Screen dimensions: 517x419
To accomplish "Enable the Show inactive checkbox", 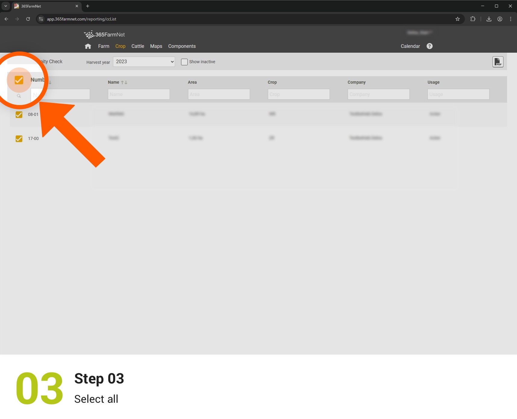I will pos(184,62).
